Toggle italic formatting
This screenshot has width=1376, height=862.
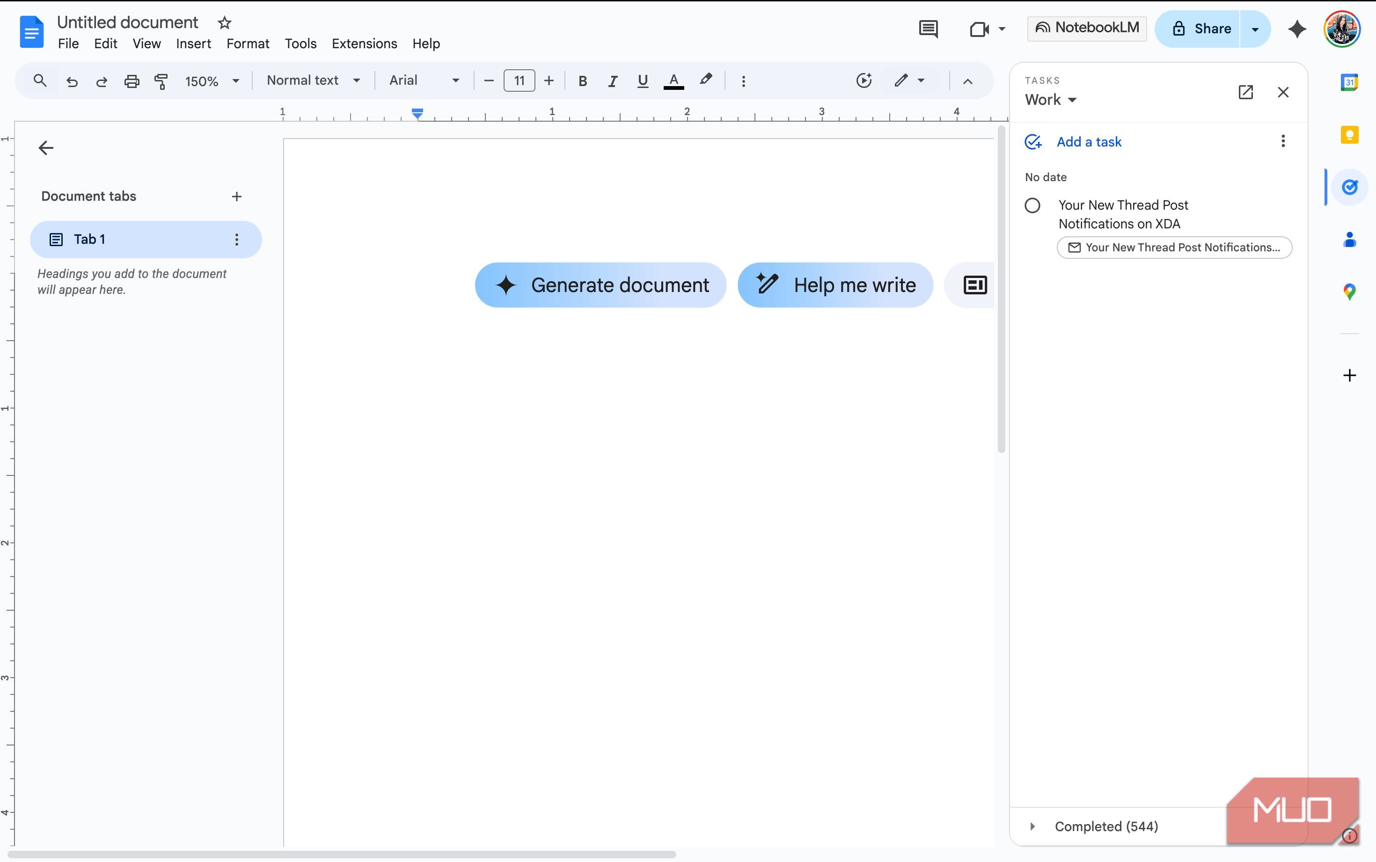coord(613,81)
